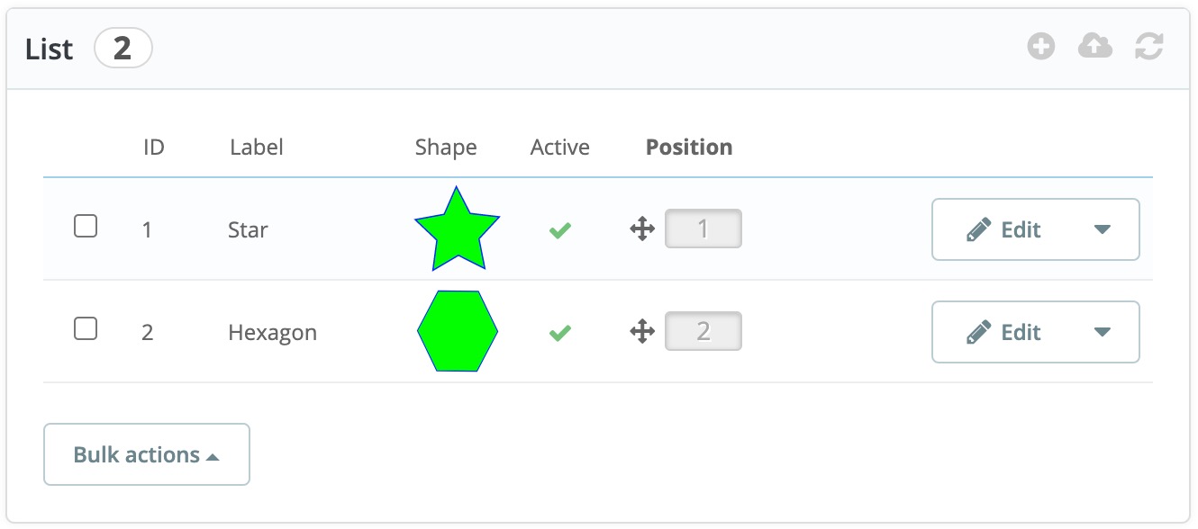Click the green hexagon shape image
The image size is (1198, 529).
click(x=458, y=331)
